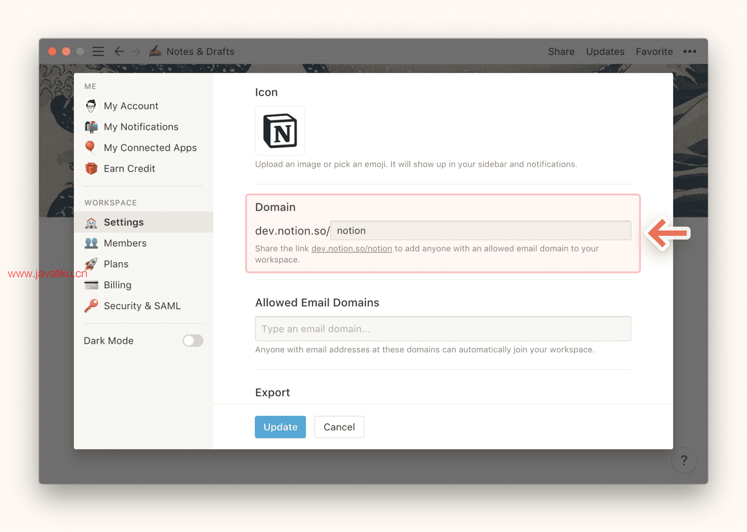Viewport: 747px width, 532px height.
Task: Click the Dark Mode label text
Action: 108,340
